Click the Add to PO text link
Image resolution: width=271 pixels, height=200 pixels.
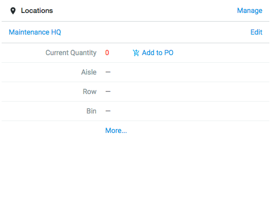coord(158,53)
